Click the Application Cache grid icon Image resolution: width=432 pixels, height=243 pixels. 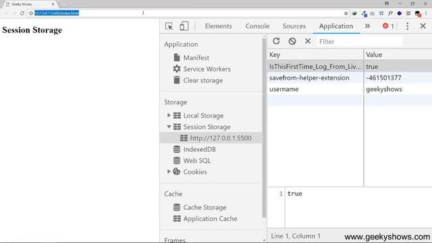[x=177, y=219]
